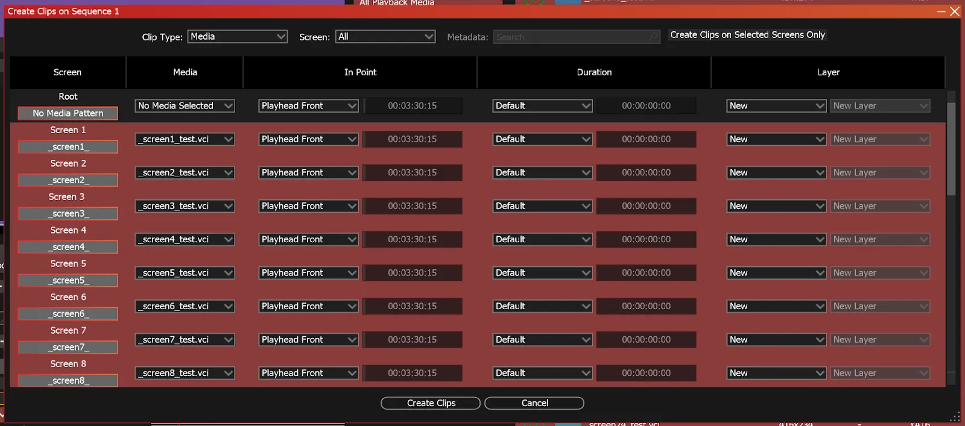This screenshot has height=426, width=965.
Task: Select the Screen 4 row label
Action: pyautogui.click(x=68, y=230)
